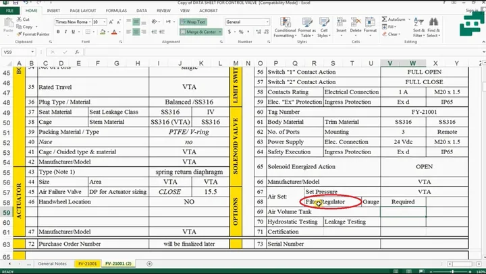The height and width of the screenshot is (274, 486).
Task: Click row header 59
Action: pos(7,213)
